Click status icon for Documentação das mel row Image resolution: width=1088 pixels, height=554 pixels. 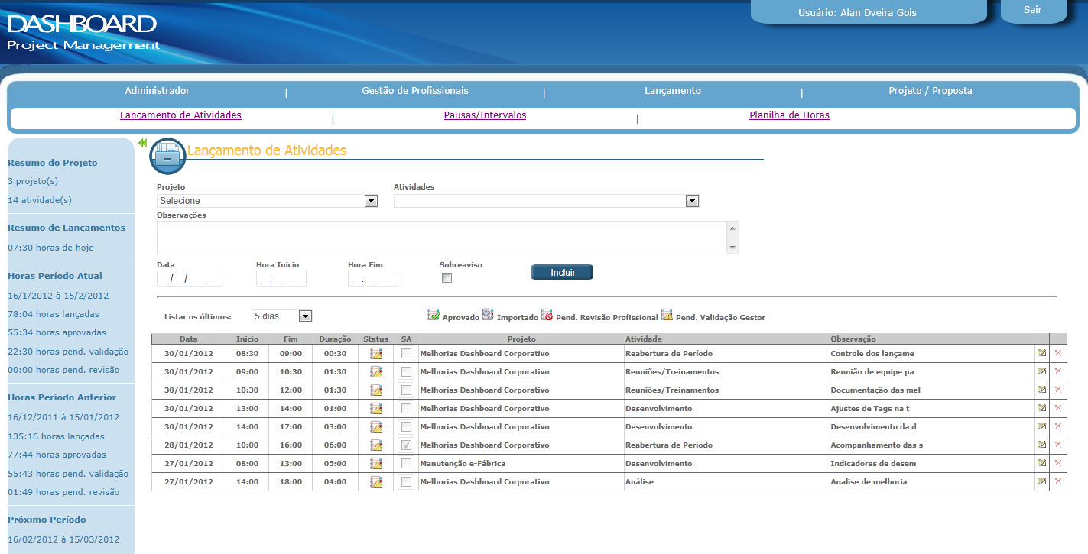tap(376, 390)
